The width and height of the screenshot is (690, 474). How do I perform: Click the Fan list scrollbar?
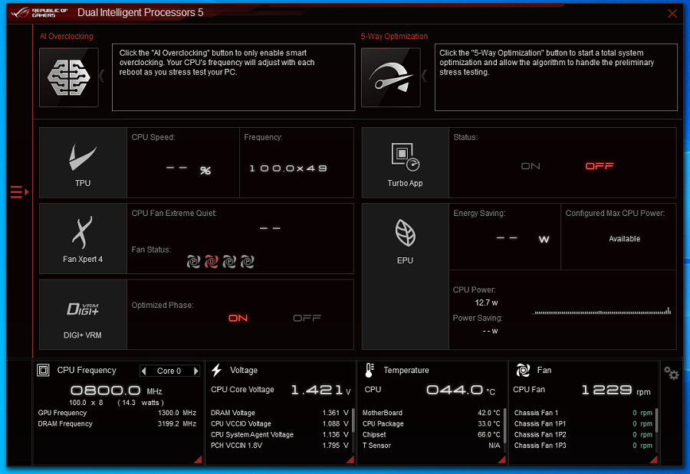[x=656, y=420]
